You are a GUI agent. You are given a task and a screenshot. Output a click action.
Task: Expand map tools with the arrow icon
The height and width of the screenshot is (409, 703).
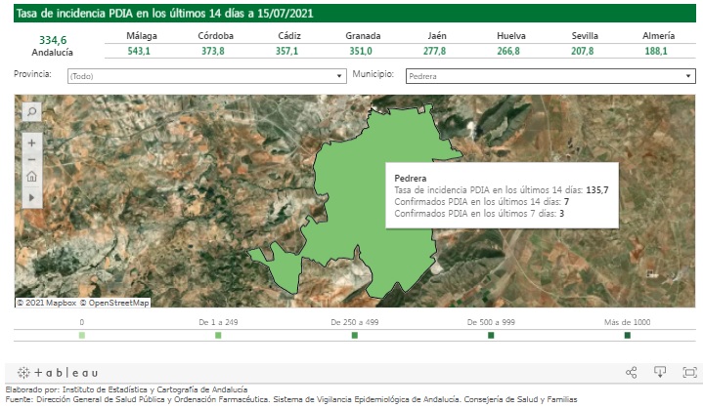[31, 197]
